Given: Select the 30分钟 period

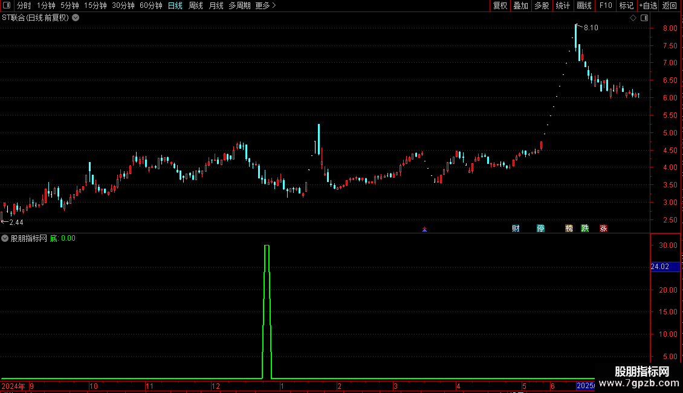Looking at the screenshot, I should point(123,5).
